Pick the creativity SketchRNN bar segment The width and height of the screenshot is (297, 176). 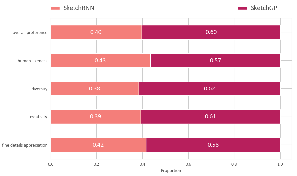tap(96, 117)
